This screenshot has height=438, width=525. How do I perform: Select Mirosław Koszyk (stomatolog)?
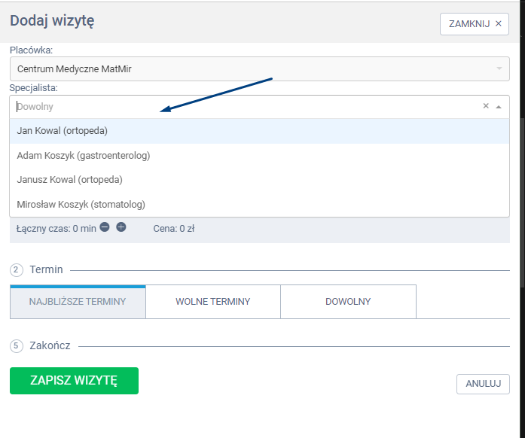(81, 204)
